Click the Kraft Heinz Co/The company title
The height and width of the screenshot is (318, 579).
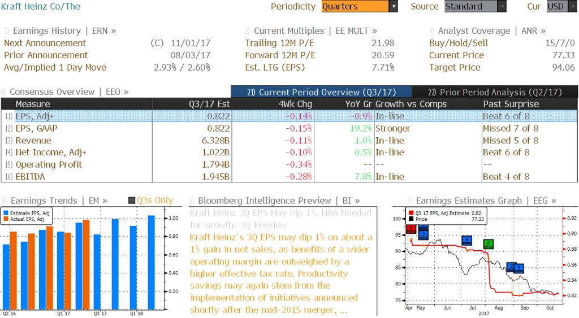pos(41,6)
